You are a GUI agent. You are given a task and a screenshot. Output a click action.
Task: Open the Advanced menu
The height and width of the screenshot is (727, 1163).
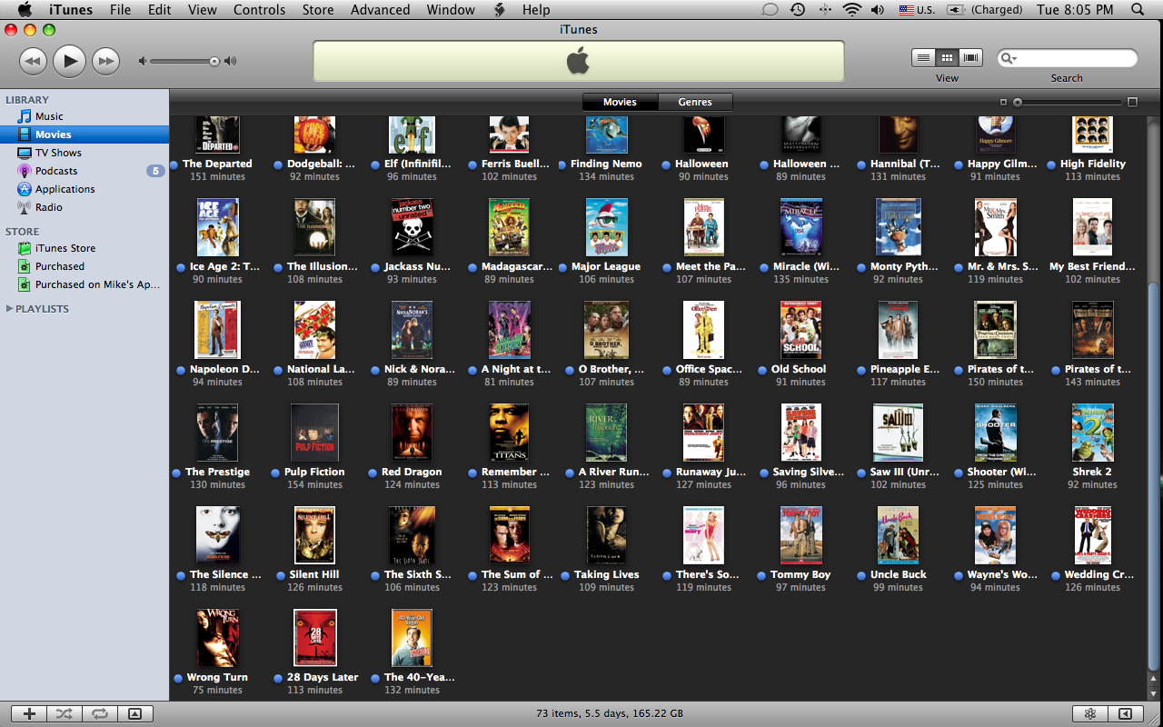point(380,10)
